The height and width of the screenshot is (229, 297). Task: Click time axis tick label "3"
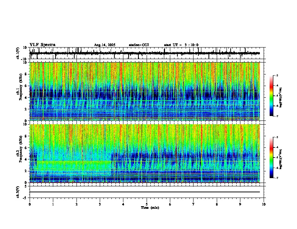click(x=100, y=204)
